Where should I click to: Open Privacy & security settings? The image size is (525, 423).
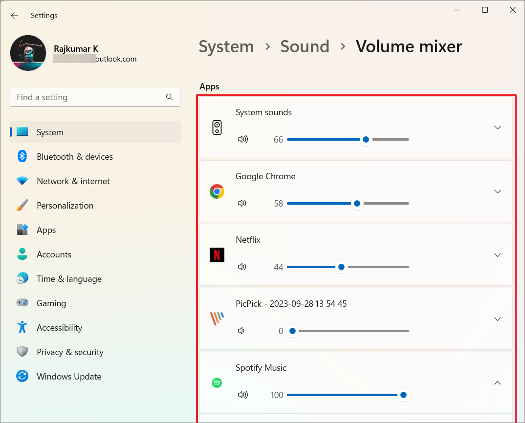[70, 352]
